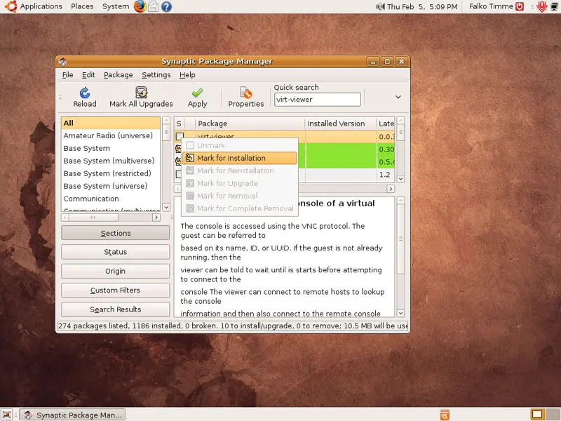Click the Falko Timme user name
Screen dimensions: 561x421
click(491, 6)
